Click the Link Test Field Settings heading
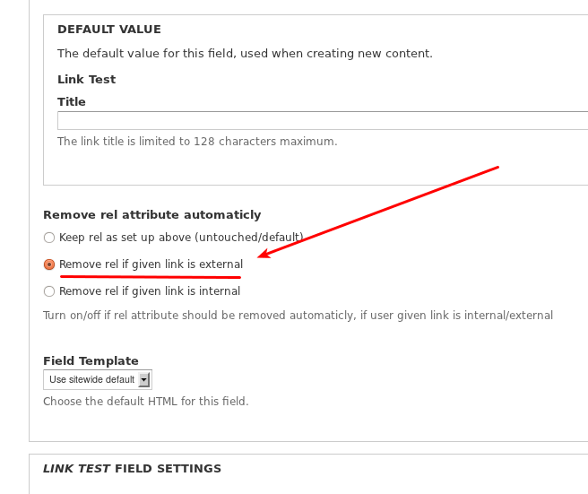588x494 pixels. click(132, 469)
